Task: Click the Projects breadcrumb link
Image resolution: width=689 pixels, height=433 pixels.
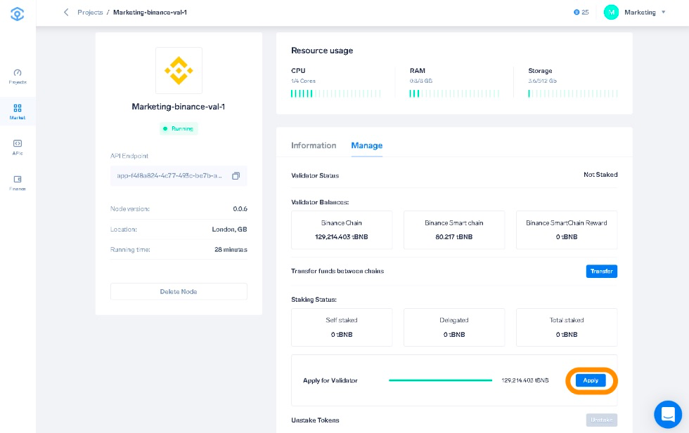Action: [x=90, y=13]
